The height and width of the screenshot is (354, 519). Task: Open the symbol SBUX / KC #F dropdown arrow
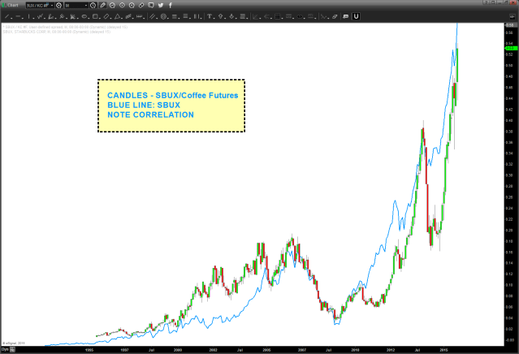tap(52, 6)
